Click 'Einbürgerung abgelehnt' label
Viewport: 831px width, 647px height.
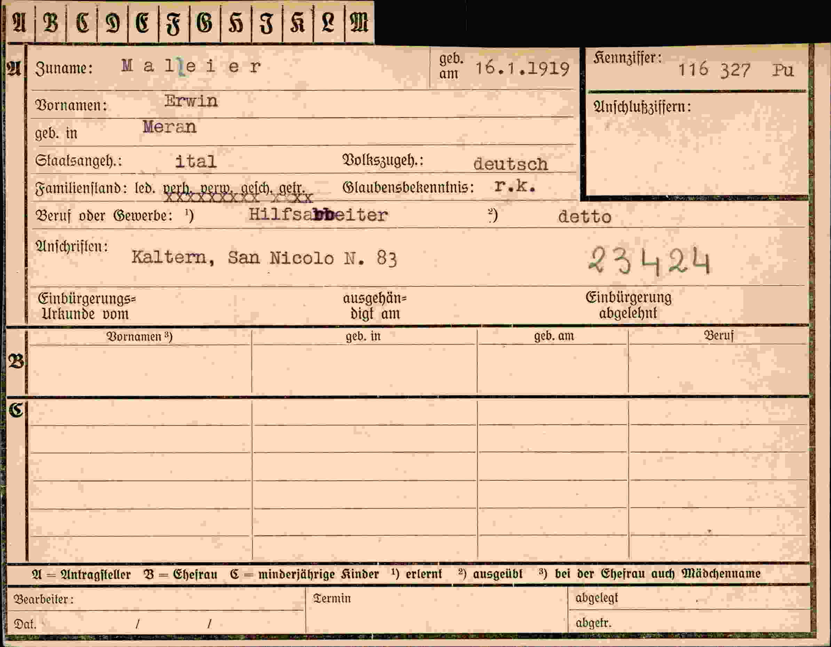click(x=628, y=305)
